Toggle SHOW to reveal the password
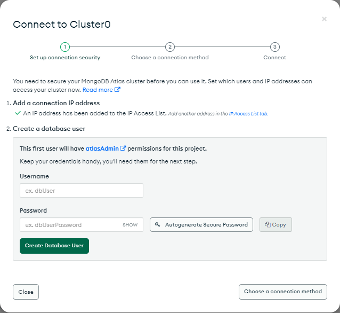Screen dimensions: 340x313 (x=130, y=225)
